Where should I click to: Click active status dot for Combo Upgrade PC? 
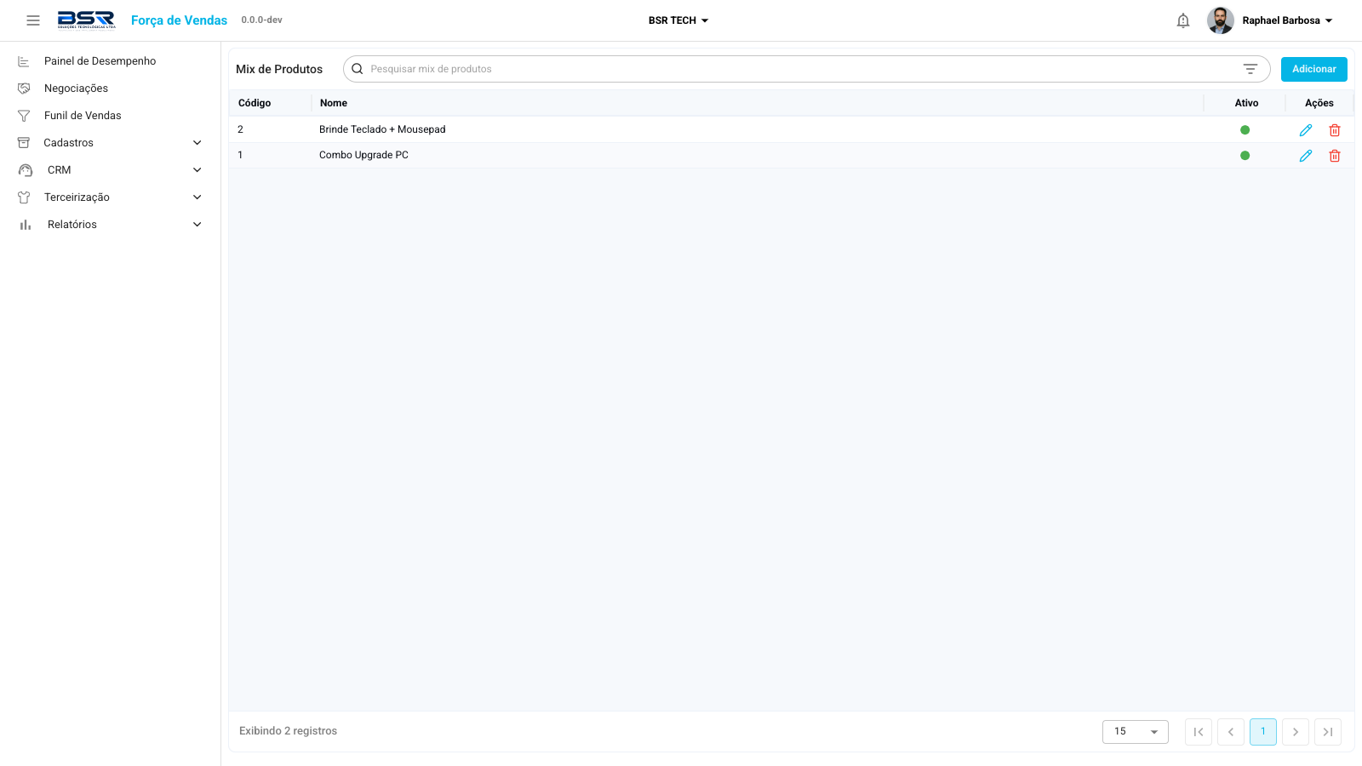click(x=1245, y=156)
